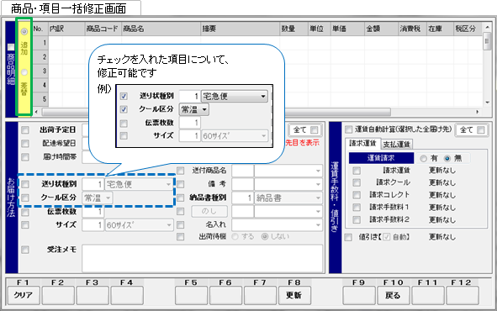Click the 伝票枚数 number field
The height and width of the screenshot is (311, 497).
[93, 212]
